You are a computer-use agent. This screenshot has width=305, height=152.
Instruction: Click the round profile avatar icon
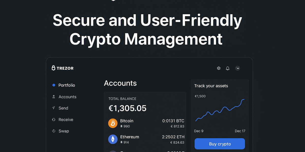pos(238,68)
